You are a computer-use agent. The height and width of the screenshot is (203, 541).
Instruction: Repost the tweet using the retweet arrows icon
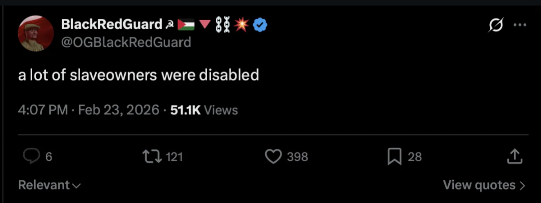152,157
